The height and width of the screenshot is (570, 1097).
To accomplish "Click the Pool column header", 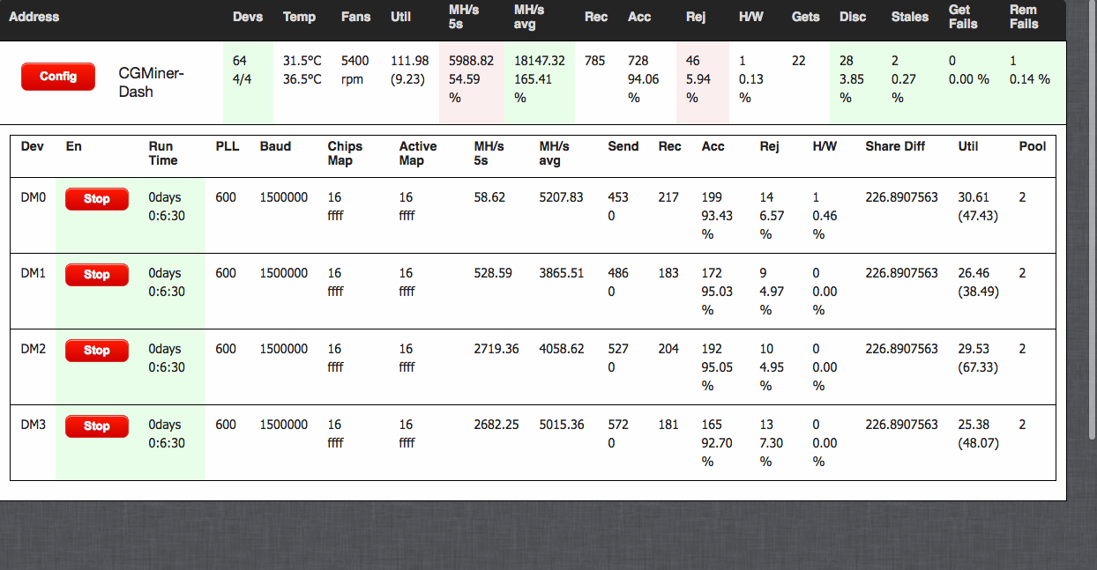I will click(x=1033, y=146).
